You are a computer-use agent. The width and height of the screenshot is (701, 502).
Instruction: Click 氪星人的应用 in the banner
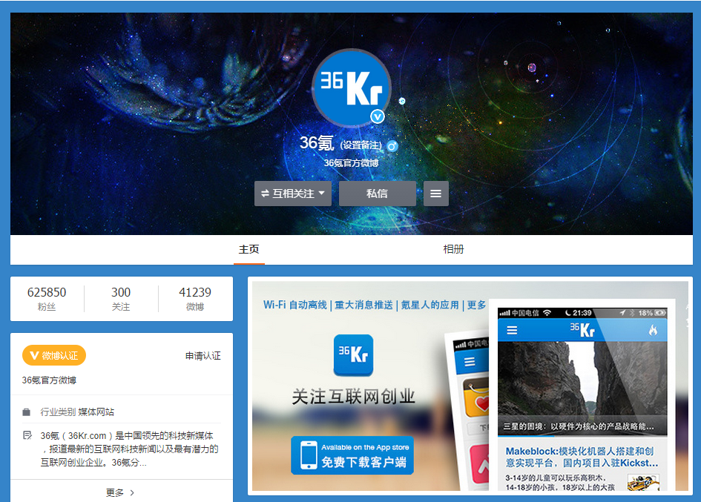tap(430, 305)
